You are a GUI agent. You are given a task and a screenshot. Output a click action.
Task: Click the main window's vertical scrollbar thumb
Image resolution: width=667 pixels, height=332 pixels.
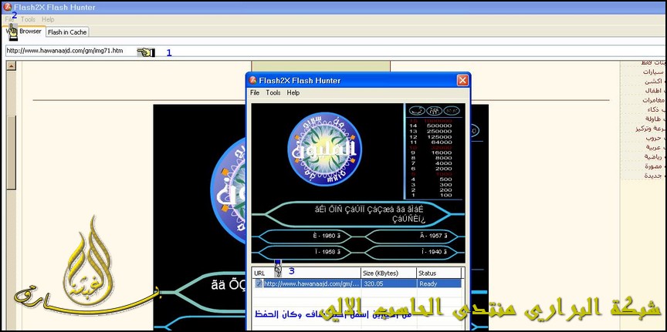(11, 153)
